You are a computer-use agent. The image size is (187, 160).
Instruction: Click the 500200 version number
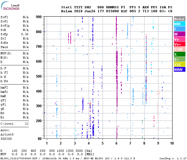pos(6,139)
